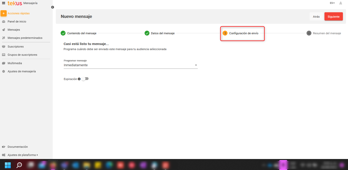
Task: Click the Contenido del mensaje green check icon
Action: (63, 33)
